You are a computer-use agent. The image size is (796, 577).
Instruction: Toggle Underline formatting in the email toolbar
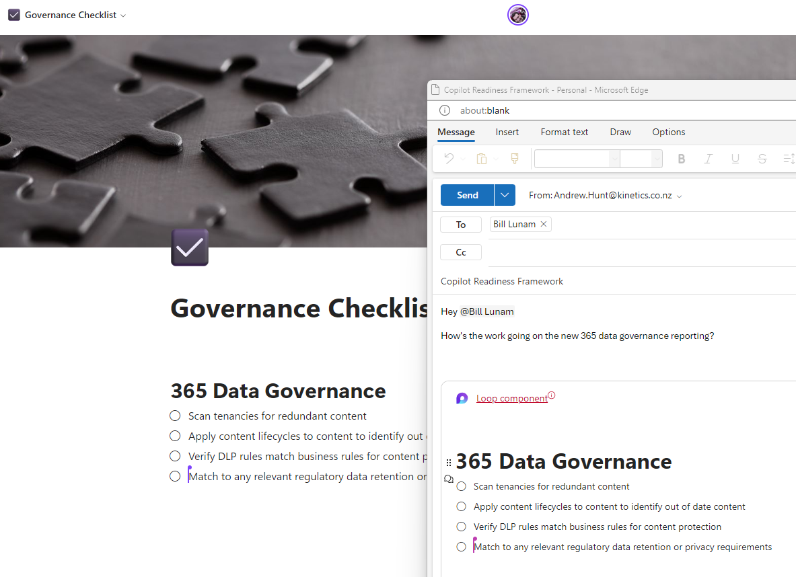(x=735, y=159)
